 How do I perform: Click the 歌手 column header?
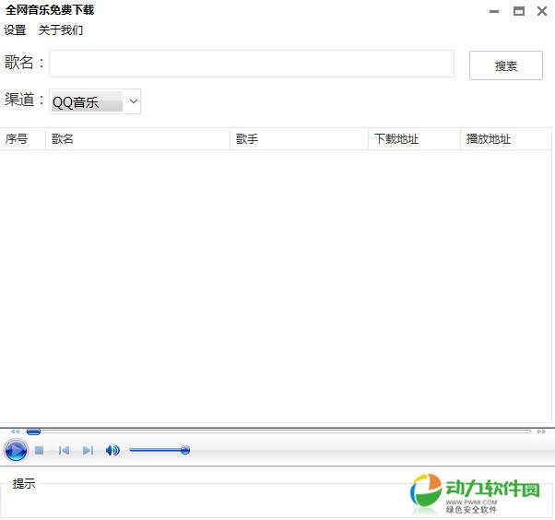click(299, 139)
